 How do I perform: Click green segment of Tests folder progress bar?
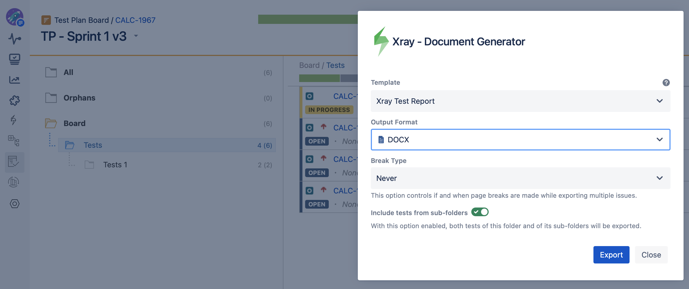pos(319,78)
